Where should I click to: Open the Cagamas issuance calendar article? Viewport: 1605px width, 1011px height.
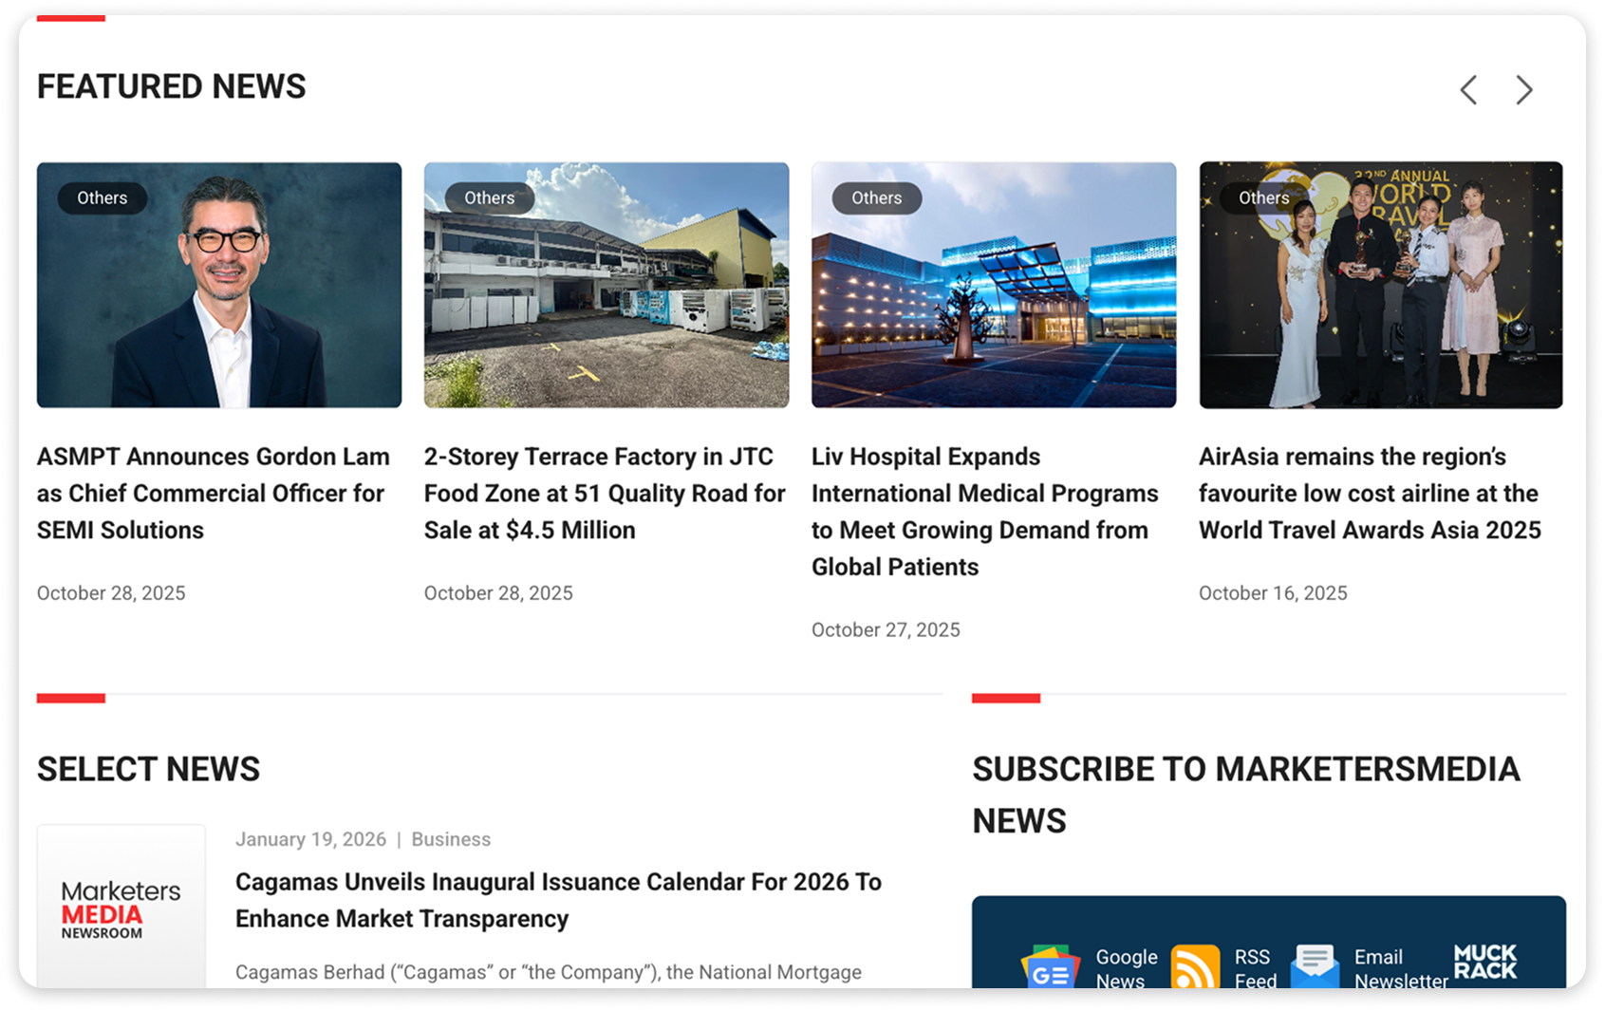click(x=558, y=900)
